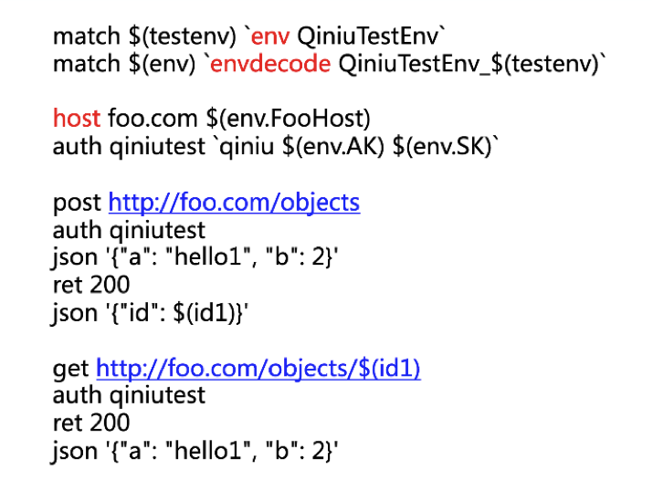Click 'ret 200' under the get request
Image resolution: width=653 pixels, height=491 pixels.
tap(91, 423)
